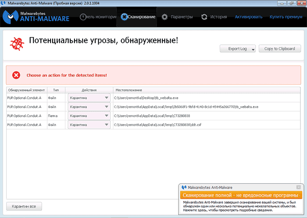Open action dropdown for Temp\2b5068f1 tb_webalta.exe row
The width and height of the screenshot is (307, 218).
tap(89, 107)
